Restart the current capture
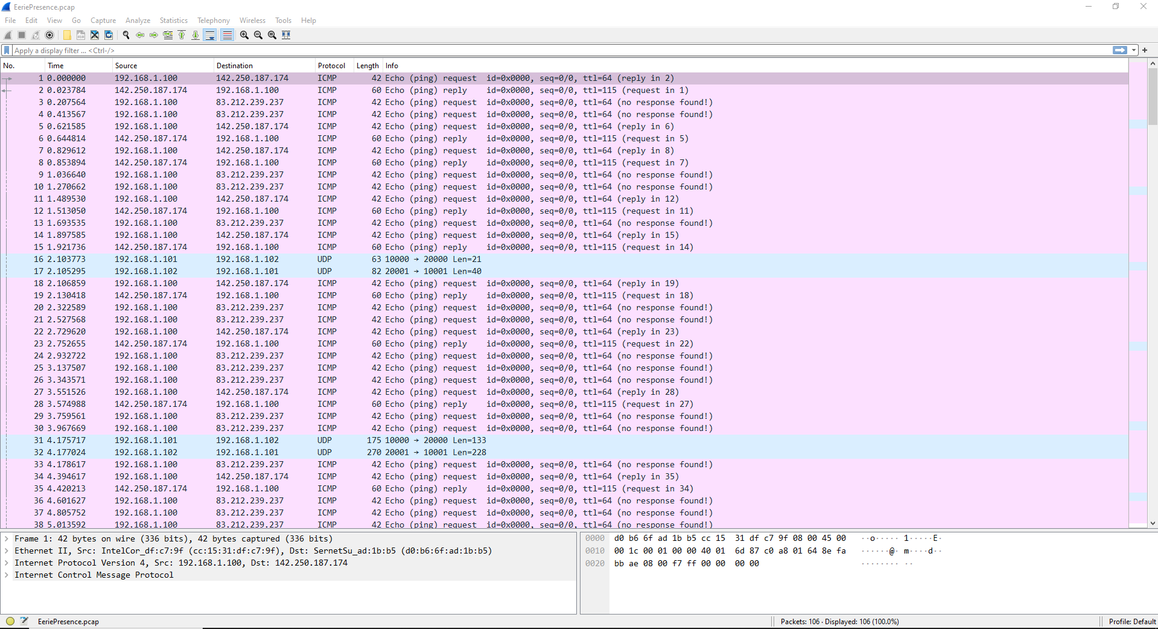This screenshot has height=629, width=1158. [x=36, y=35]
